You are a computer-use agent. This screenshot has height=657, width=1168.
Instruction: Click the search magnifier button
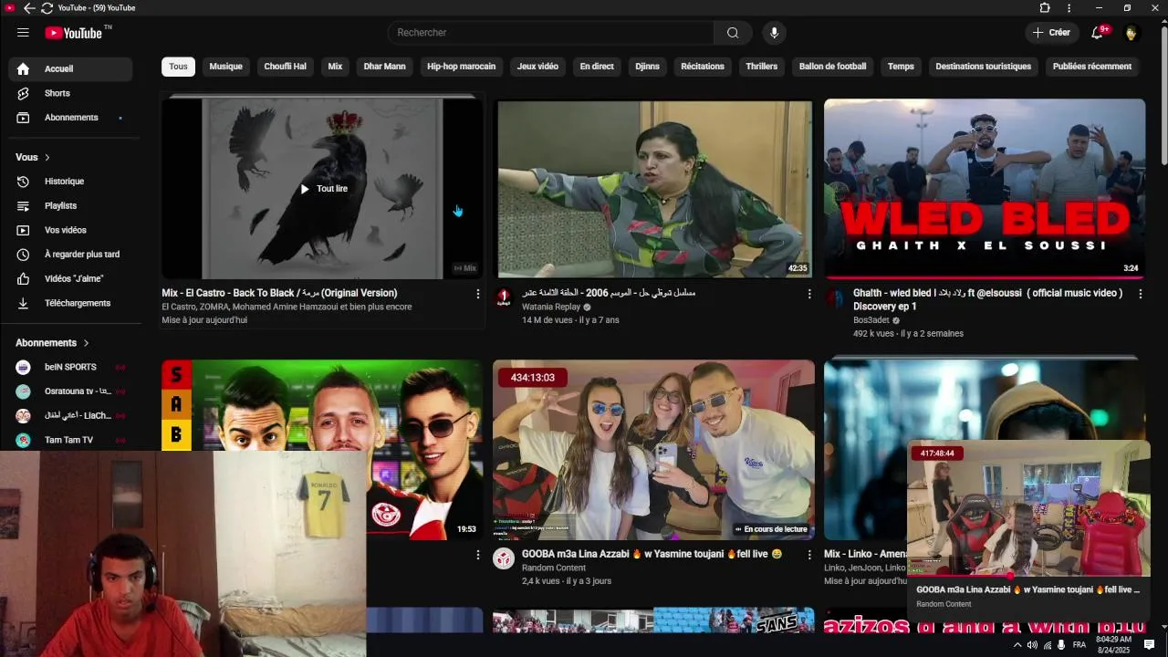click(733, 33)
